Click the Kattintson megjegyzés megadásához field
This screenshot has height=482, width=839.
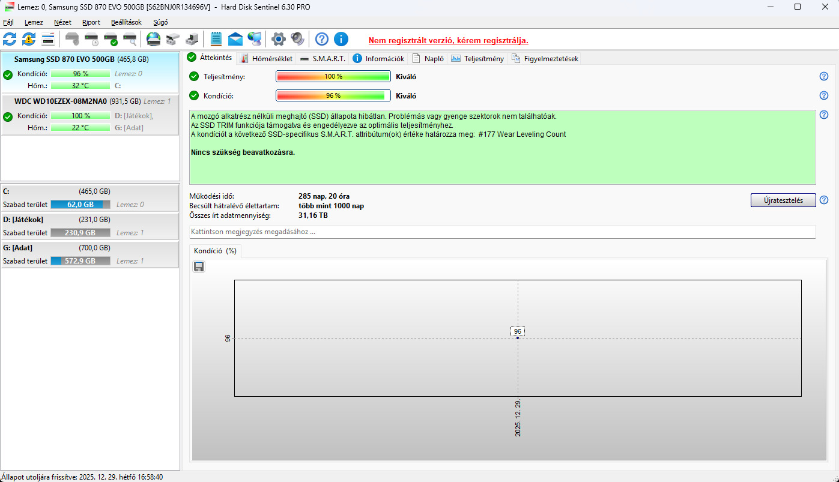click(502, 232)
